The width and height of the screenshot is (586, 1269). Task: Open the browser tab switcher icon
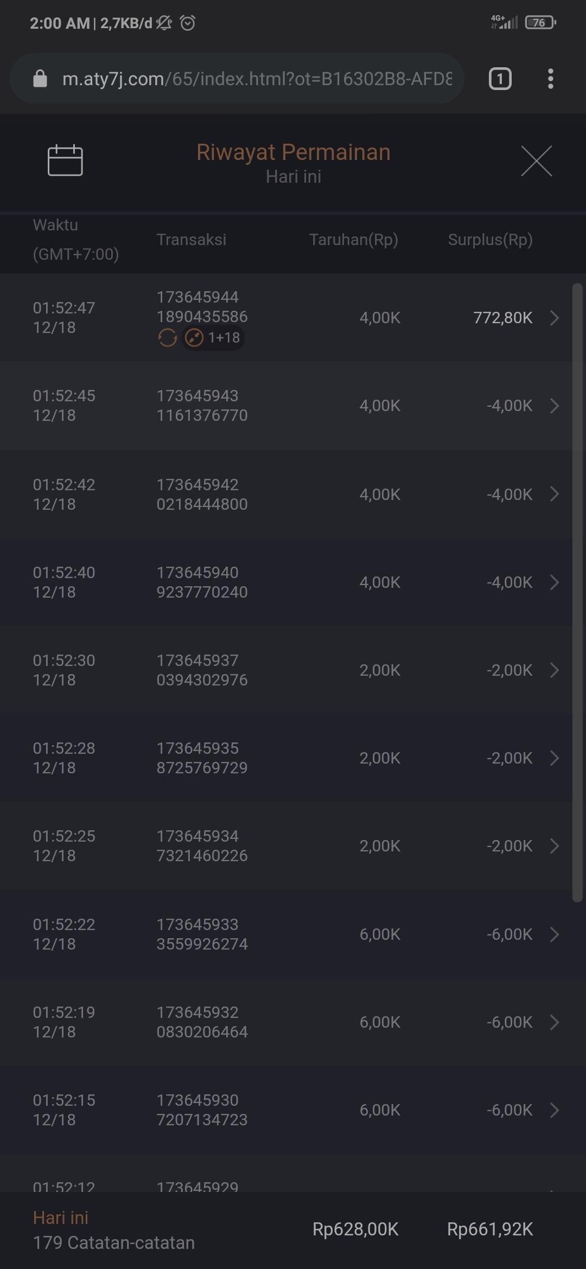[500, 79]
